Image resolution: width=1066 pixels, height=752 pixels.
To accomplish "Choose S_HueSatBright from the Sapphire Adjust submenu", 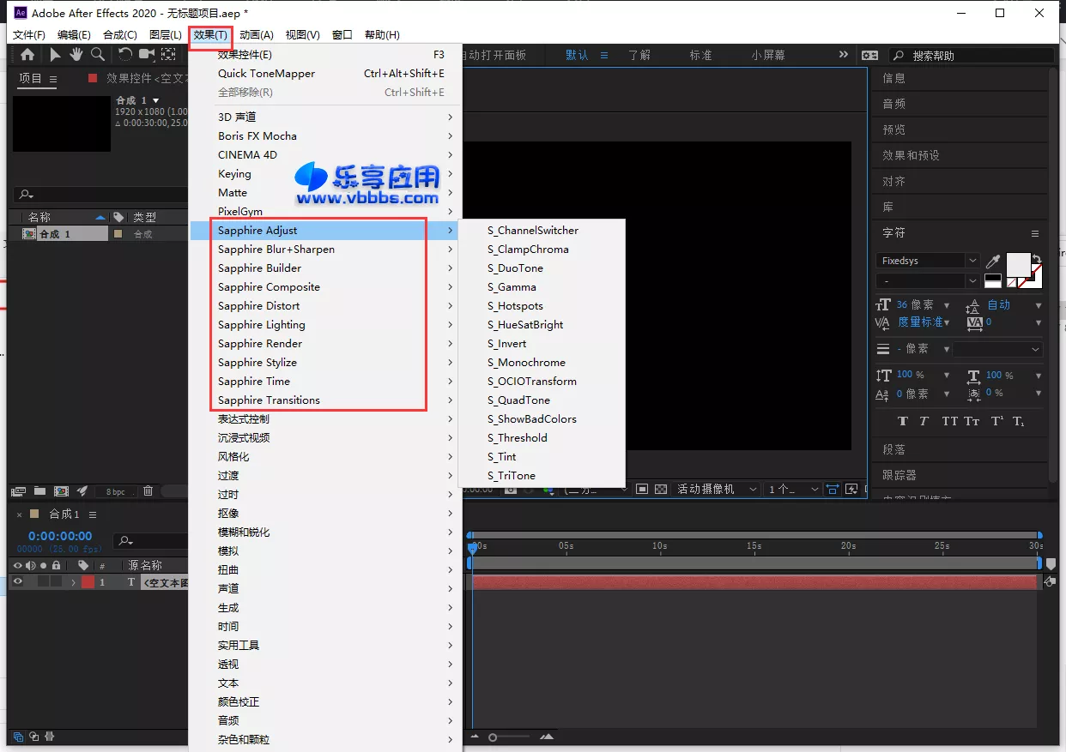I will 525,325.
